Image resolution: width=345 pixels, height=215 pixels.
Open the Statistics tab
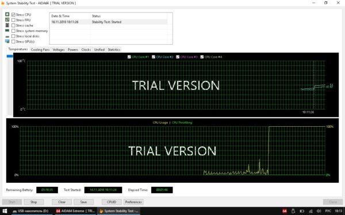114,49
